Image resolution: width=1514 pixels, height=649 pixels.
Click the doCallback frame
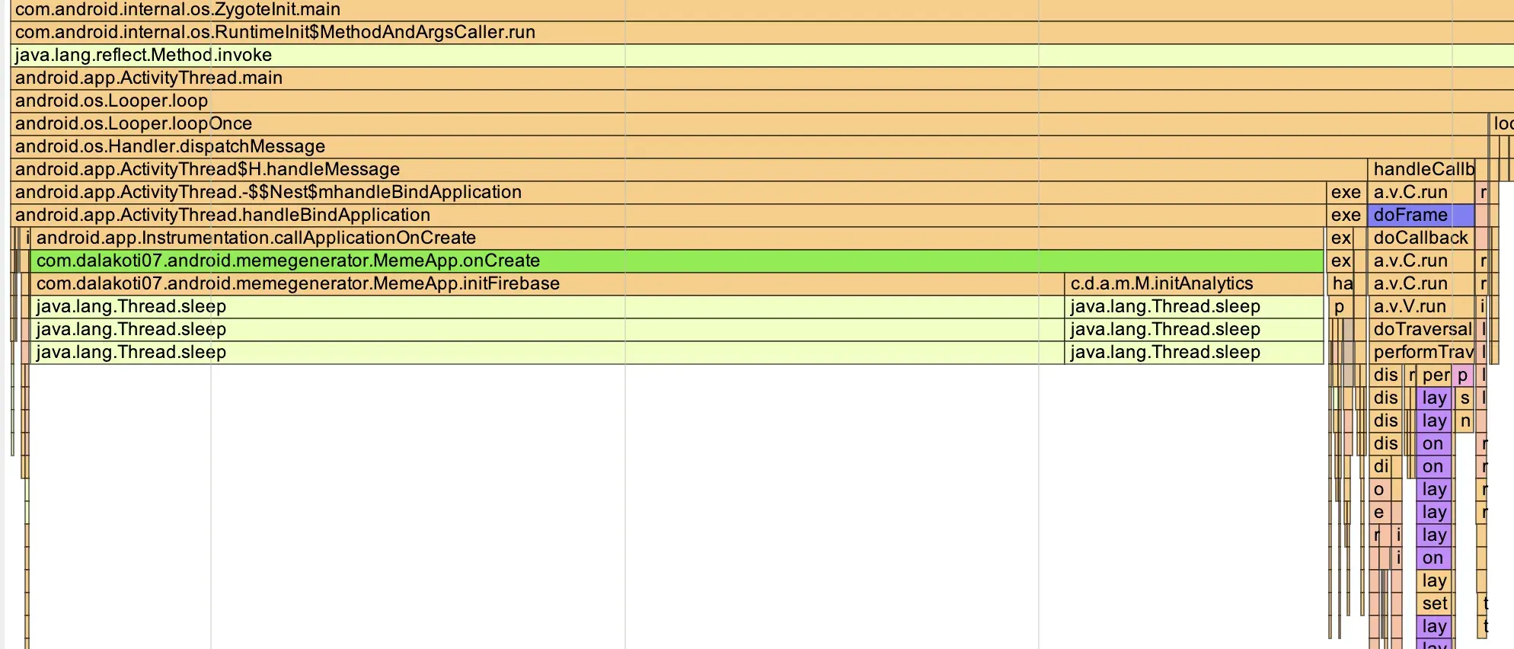[1420, 238]
